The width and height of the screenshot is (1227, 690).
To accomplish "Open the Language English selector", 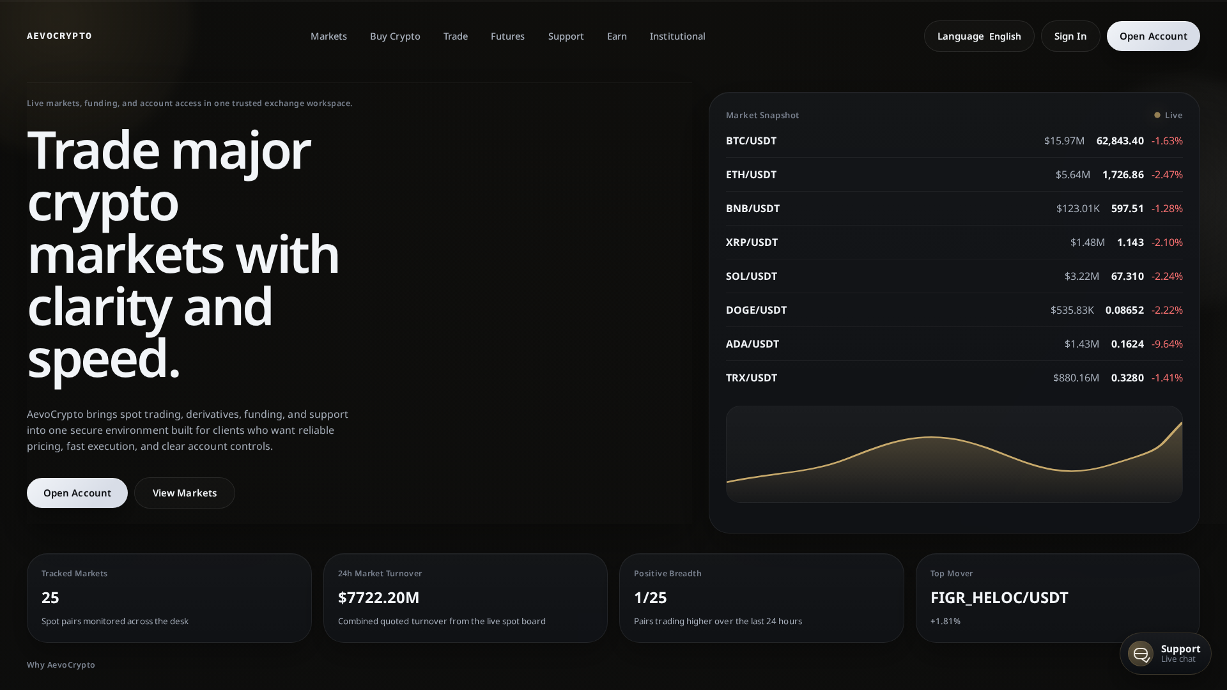I will 979,36.
